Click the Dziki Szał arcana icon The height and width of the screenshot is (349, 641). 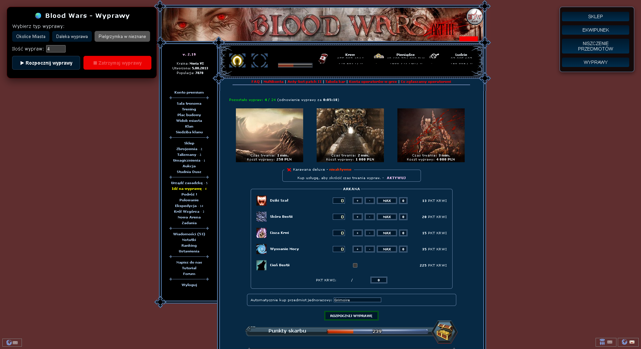(x=261, y=201)
